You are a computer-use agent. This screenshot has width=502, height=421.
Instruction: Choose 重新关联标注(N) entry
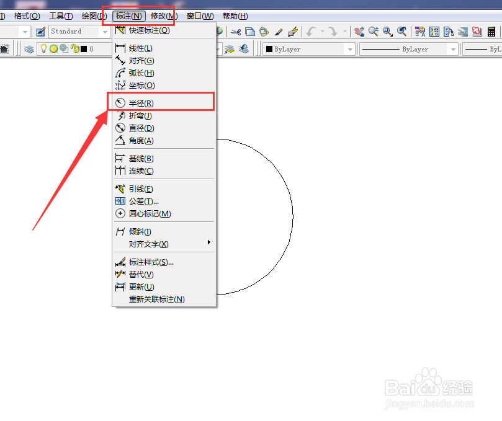click(x=164, y=299)
